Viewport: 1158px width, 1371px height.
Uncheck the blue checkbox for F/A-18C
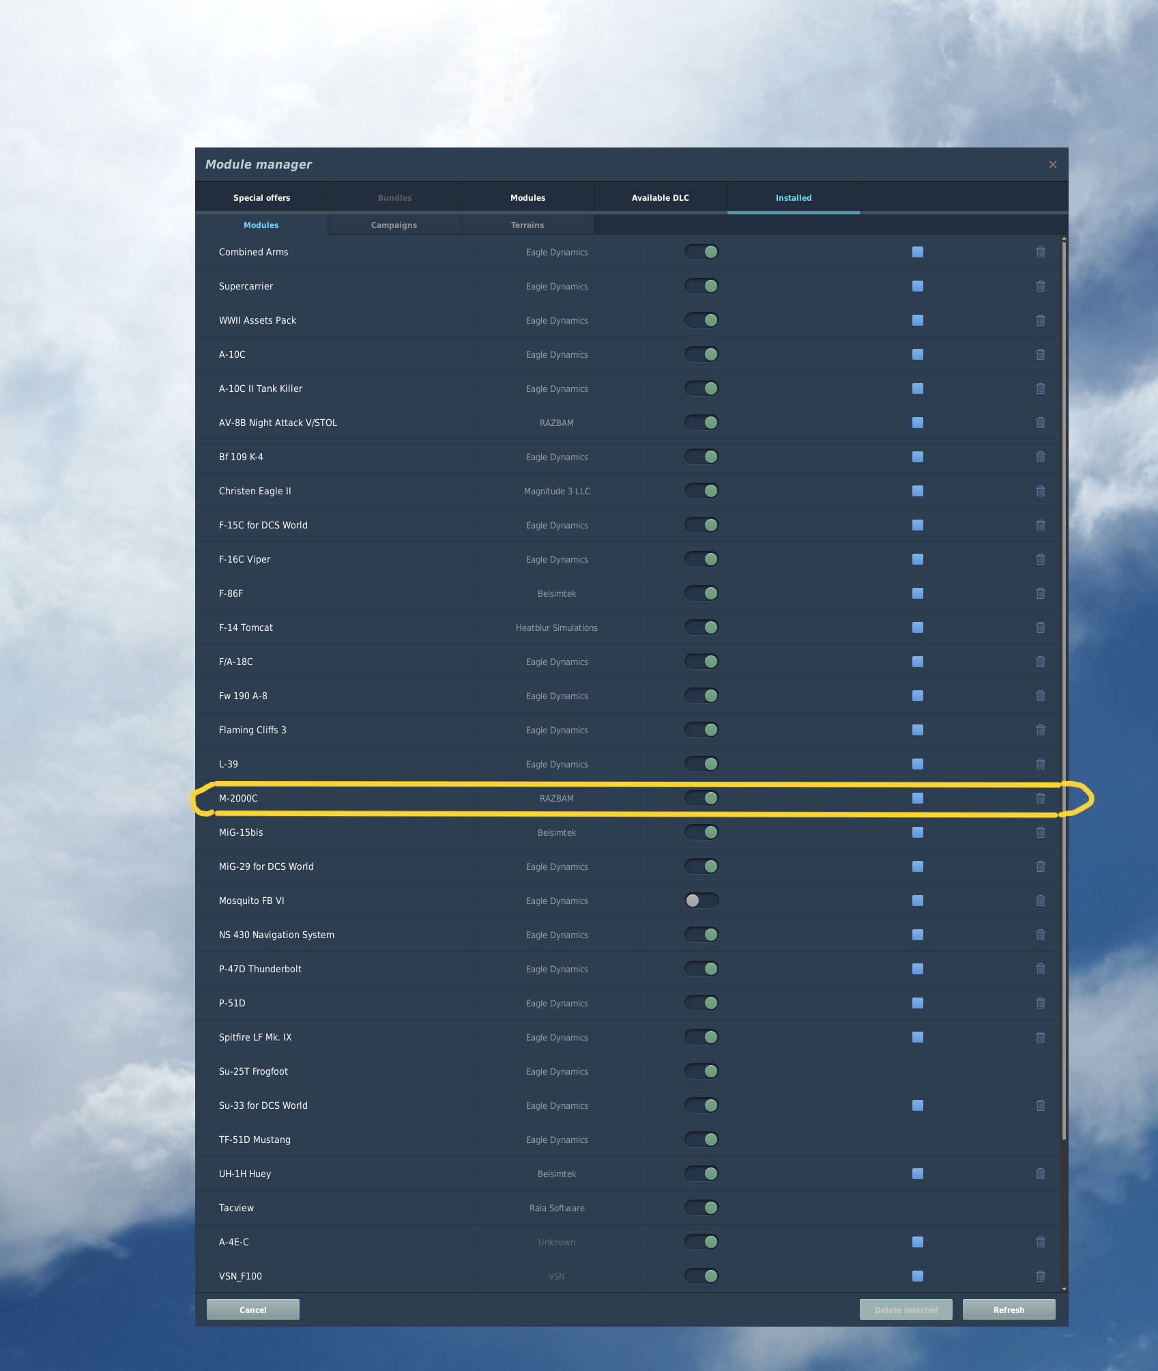(918, 662)
